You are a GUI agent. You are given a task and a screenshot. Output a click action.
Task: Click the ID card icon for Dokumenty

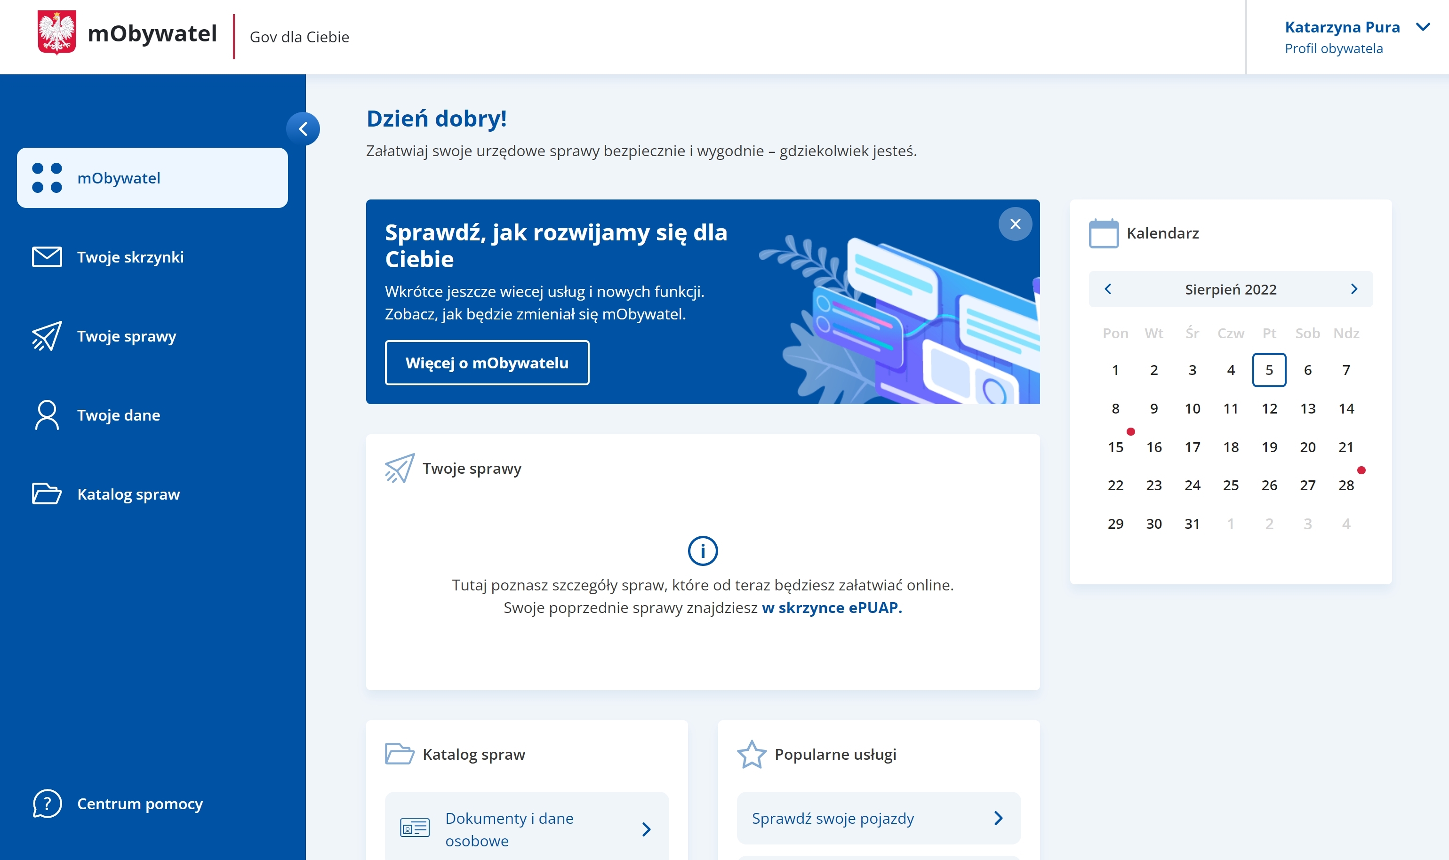[x=415, y=828]
